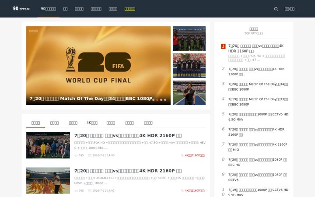This screenshot has width=315, height=197.
Task: Click the 90 site logo in the header
Action: [21, 9]
